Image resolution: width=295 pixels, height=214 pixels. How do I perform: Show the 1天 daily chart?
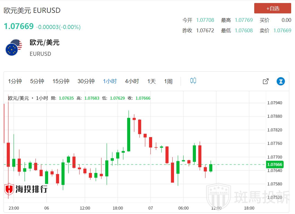151,81
